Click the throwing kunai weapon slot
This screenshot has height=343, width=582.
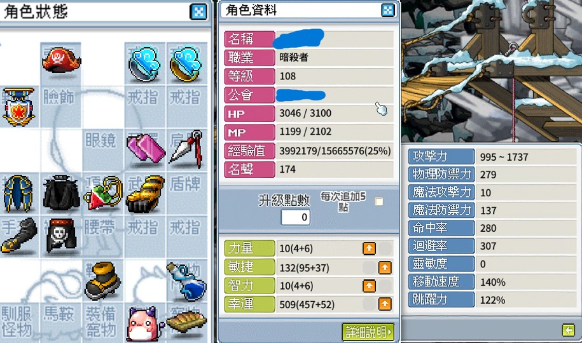point(186,149)
